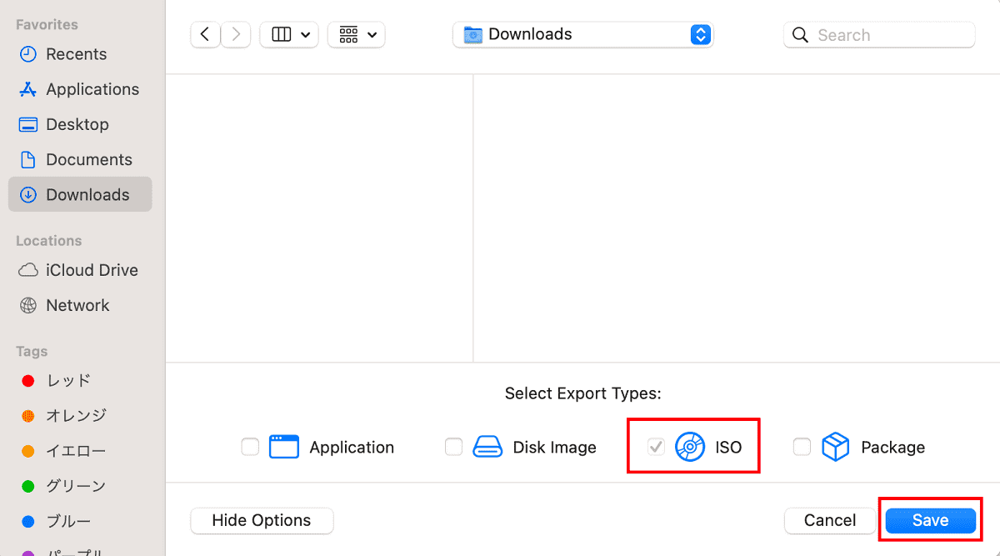Screen dimensions: 1000x556
Task: Click the Select Export Types label
Action: (582, 393)
